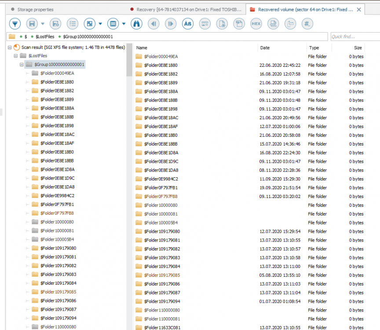
Task: Click the find next (right arrow) icon
Action: click(171, 24)
